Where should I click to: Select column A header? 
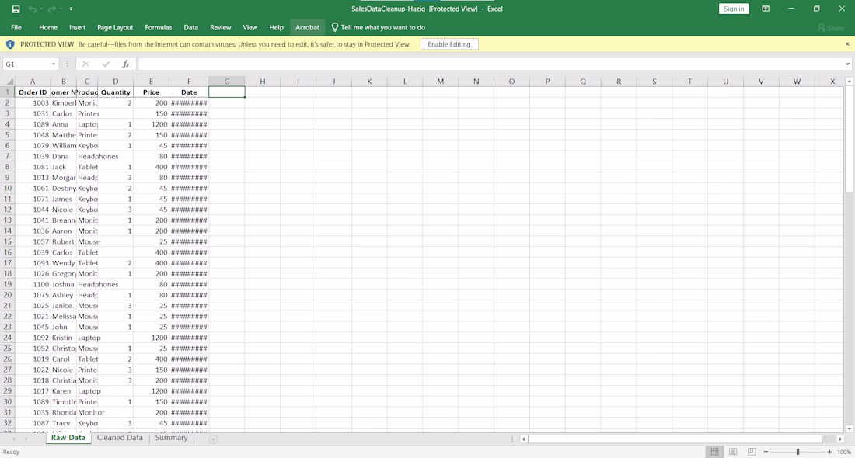click(x=33, y=82)
